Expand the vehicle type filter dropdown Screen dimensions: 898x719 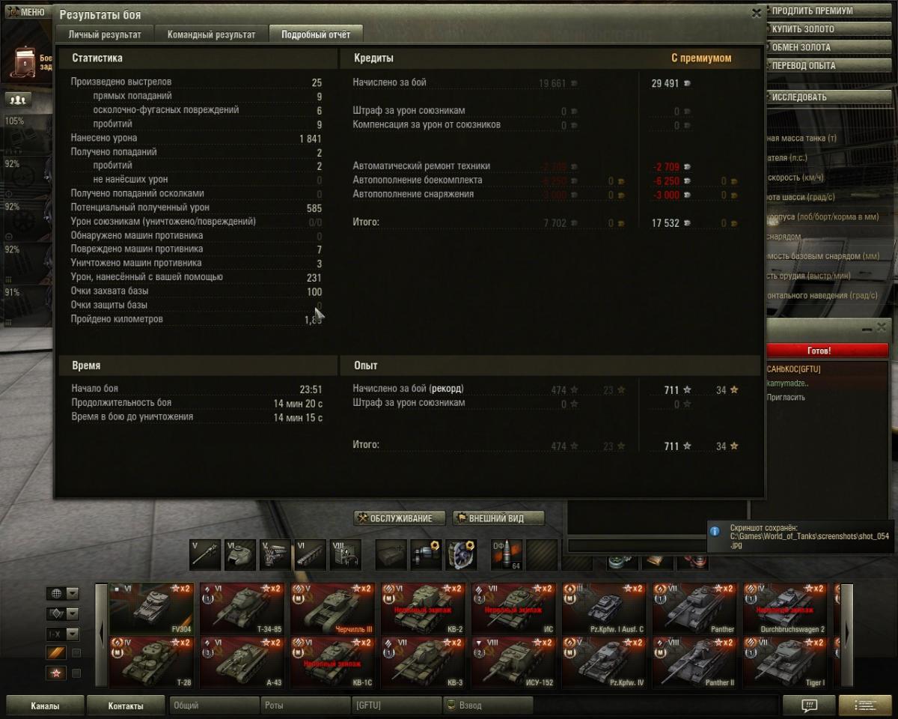(x=64, y=614)
